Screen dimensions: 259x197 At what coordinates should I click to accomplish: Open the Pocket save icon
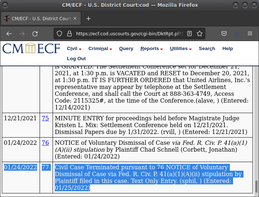point(224,34)
